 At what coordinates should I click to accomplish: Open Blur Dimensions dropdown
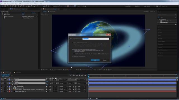(30, 16)
